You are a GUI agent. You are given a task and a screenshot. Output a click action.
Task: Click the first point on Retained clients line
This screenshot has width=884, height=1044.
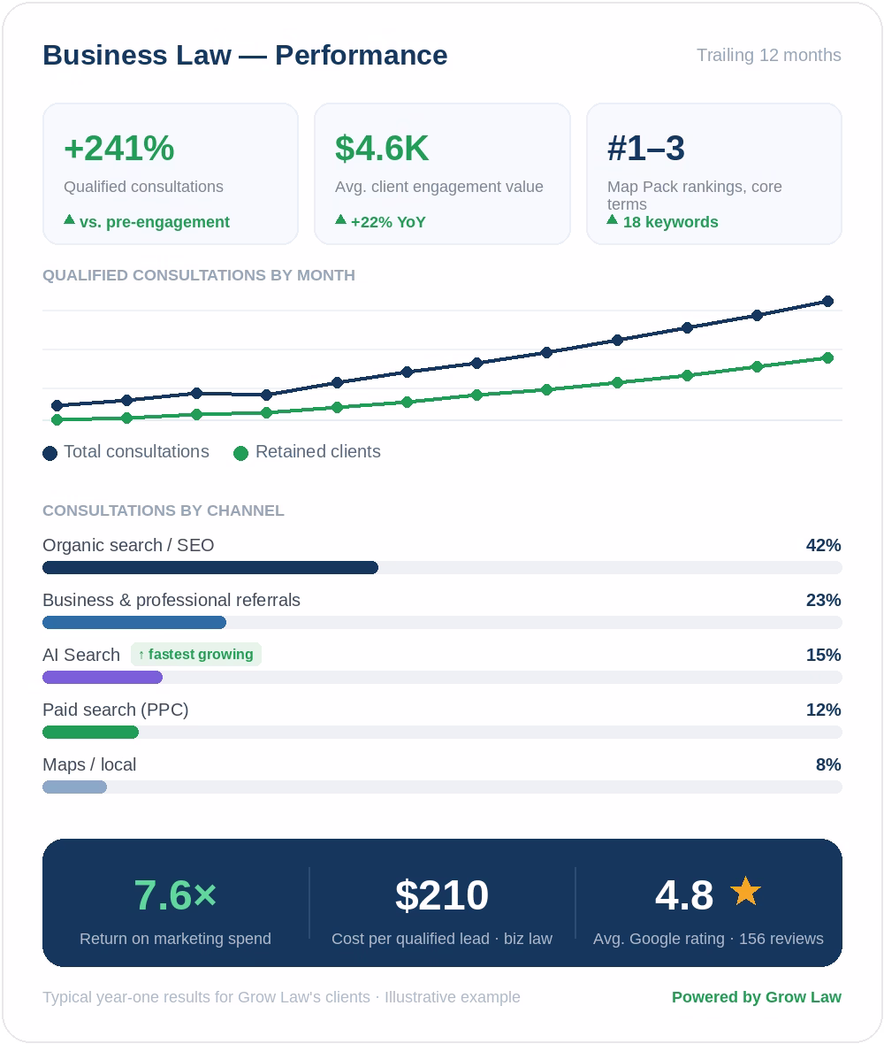pos(57,420)
